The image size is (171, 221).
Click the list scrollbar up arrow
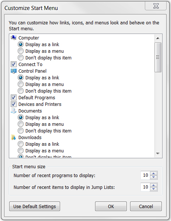click(x=158, y=38)
